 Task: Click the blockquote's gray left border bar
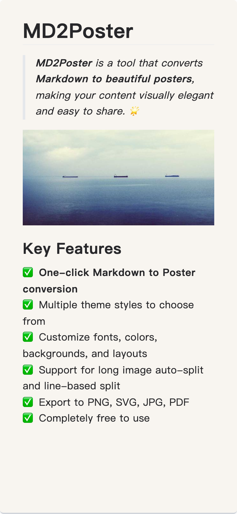[x=24, y=87]
